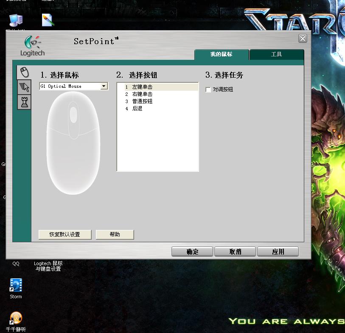Viewport: 345px width, 333px height.
Task: Switch to the 工具 tab
Action: pyautogui.click(x=277, y=55)
